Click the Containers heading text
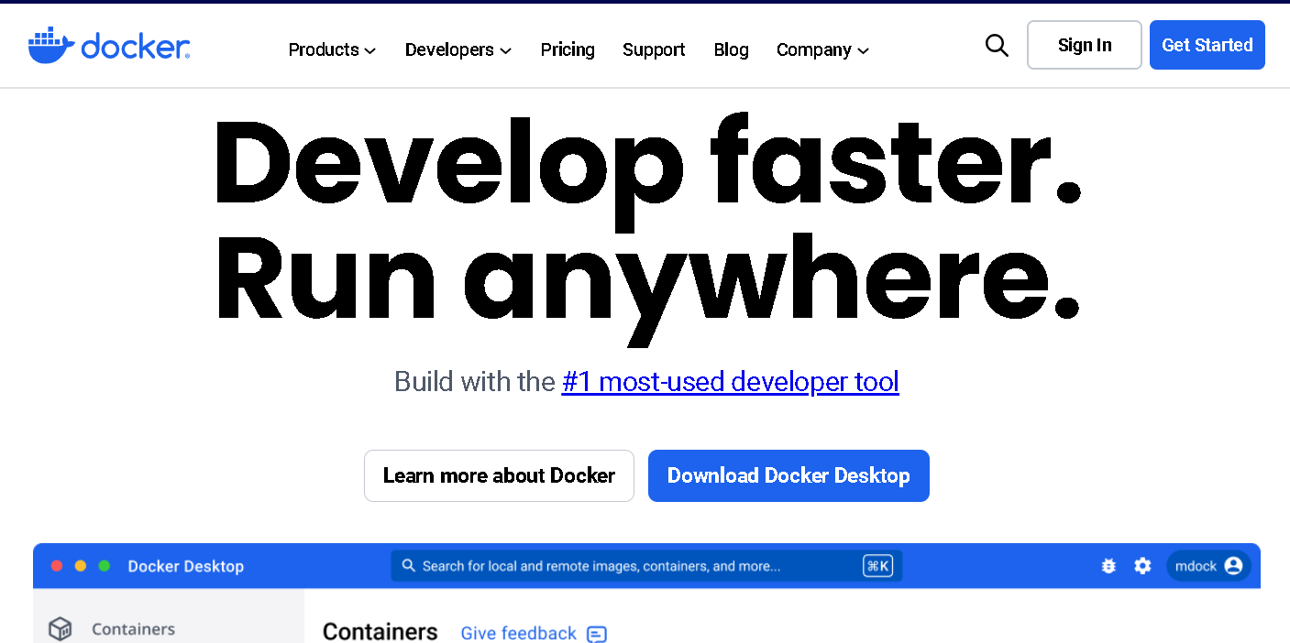 point(380,632)
